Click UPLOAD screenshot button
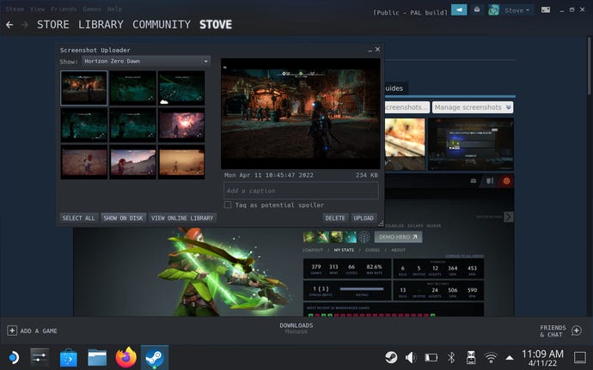The height and width of the screenshot is (370, 593). [x=364, y=218]
